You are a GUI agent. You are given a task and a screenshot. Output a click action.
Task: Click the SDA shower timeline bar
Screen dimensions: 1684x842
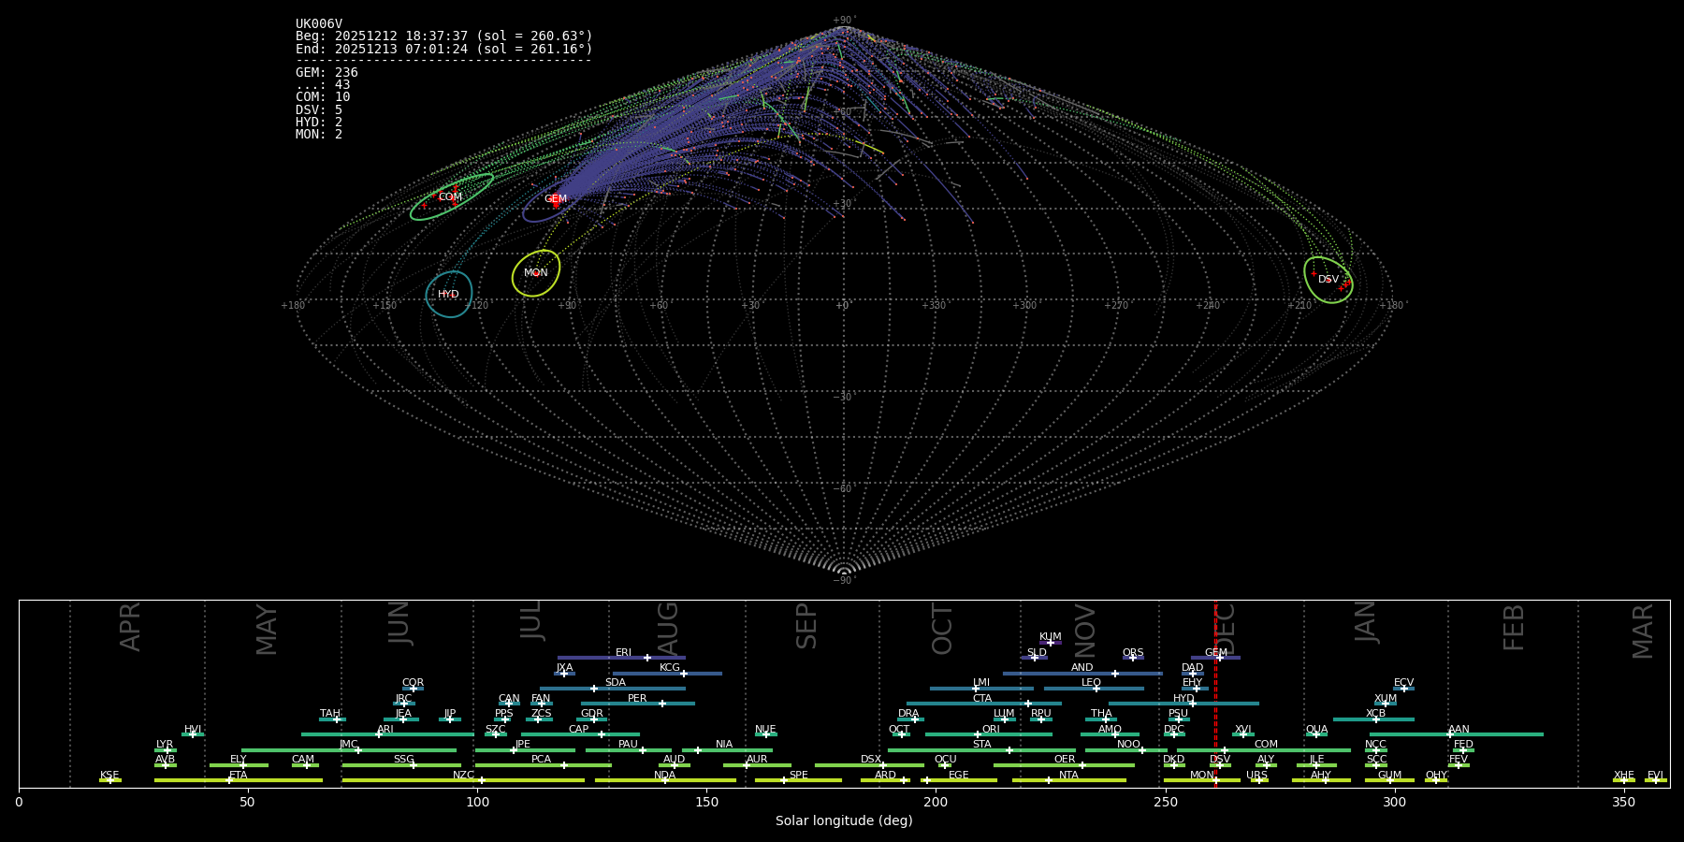[x=613, y=689]
